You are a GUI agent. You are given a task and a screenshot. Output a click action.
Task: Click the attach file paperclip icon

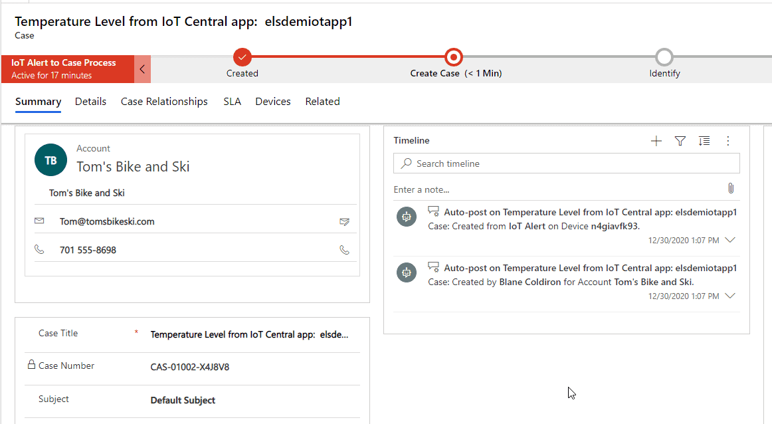pos(731,188)
